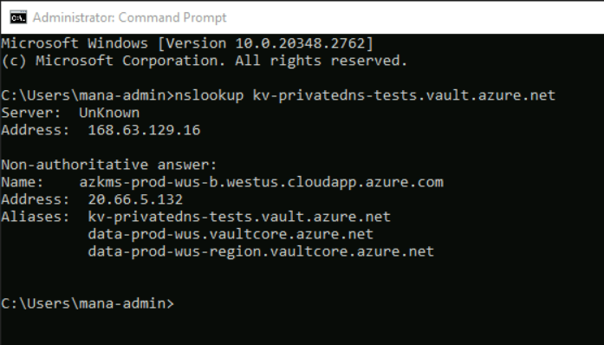Click the resolved address 20.66.5.132
Image resolution: width=604 pixels, height=345 pixels.
135,199
